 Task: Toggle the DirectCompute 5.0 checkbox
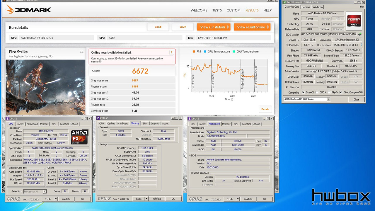coord(341,92)
